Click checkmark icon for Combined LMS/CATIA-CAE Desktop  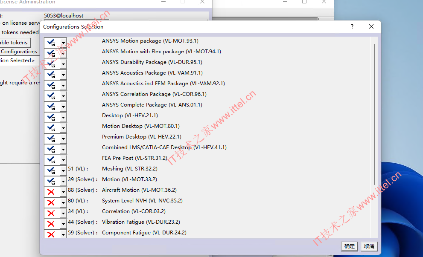point(51,149)
